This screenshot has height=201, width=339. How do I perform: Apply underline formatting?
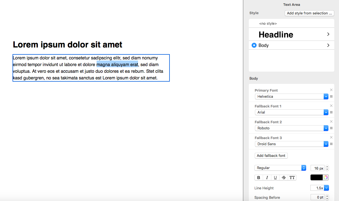pyautogui.click(x=275, y=177)
